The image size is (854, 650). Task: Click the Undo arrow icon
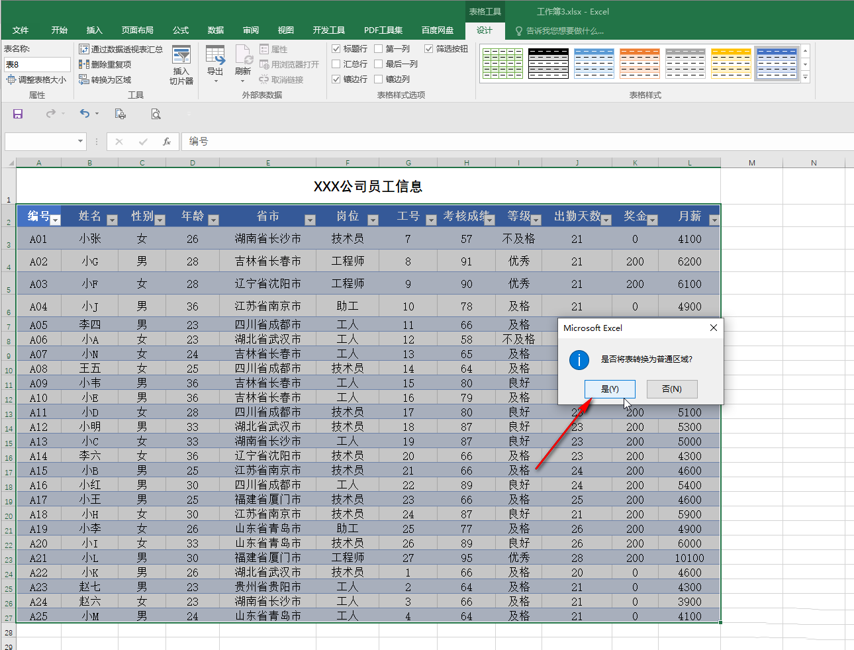(84, 114)
